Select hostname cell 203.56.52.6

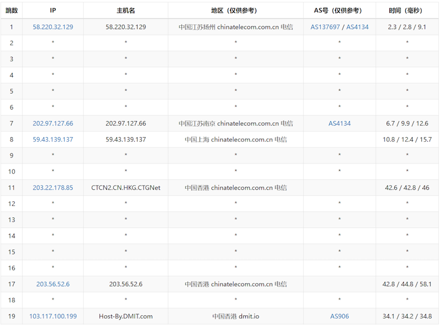click(126, 284)
